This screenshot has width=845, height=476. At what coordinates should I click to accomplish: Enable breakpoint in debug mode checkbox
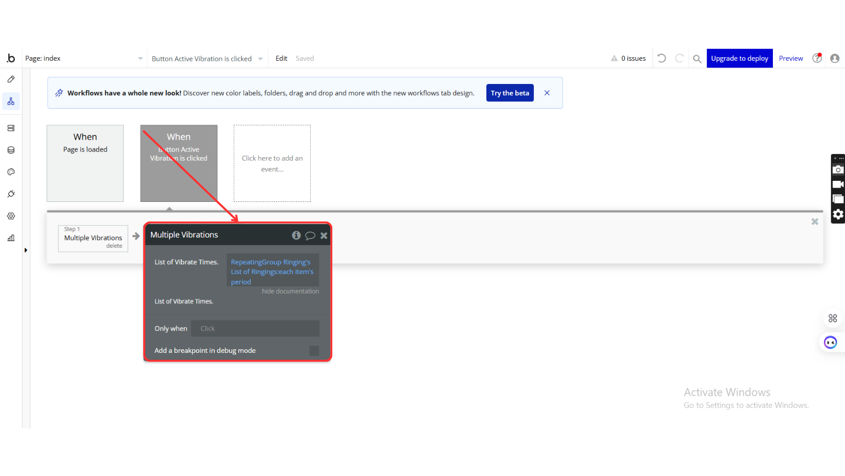tap(314, 351)
